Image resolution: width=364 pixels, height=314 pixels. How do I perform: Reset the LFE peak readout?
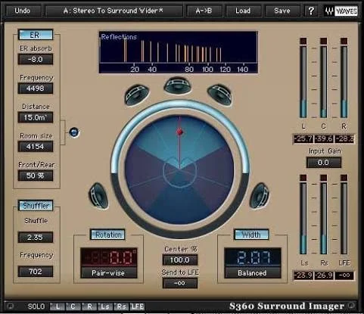click(344, 275)
